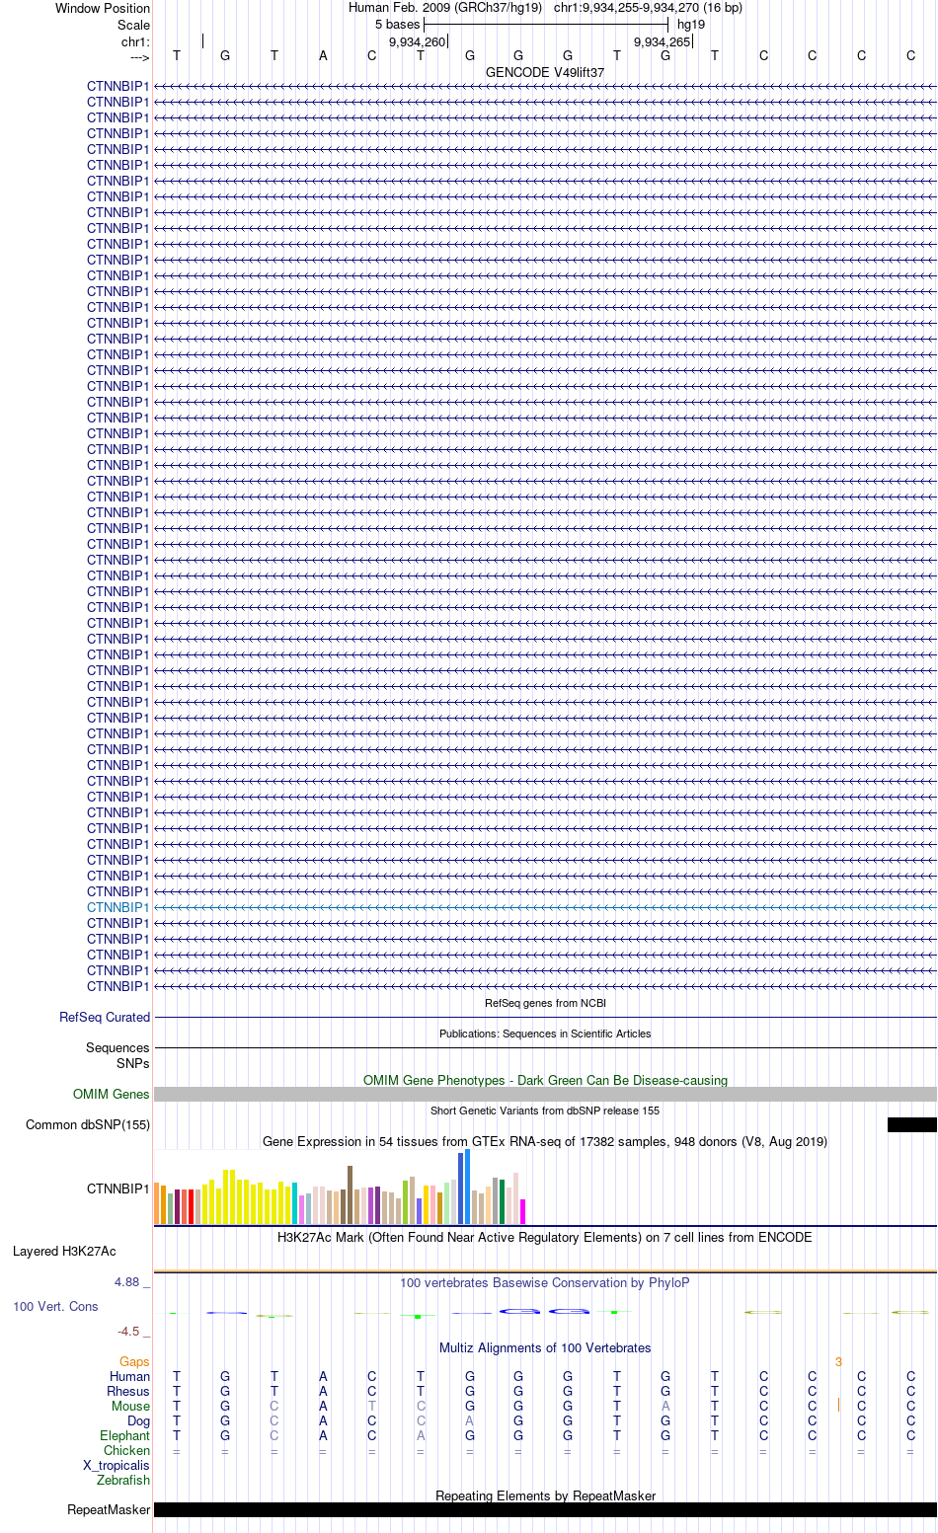Open the GENCODE V49lift37 track title
The image size is (938, 1533).
click(x=545, y=73)
